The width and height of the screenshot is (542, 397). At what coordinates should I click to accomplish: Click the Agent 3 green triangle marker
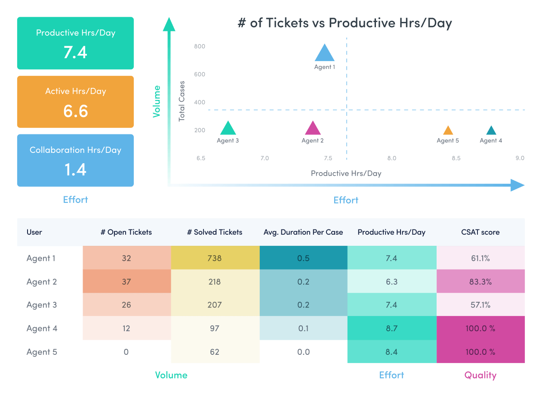coord(228,129)
